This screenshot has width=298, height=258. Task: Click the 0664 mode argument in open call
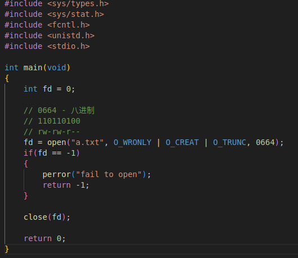pyautogui.click(x=265, y=142)
